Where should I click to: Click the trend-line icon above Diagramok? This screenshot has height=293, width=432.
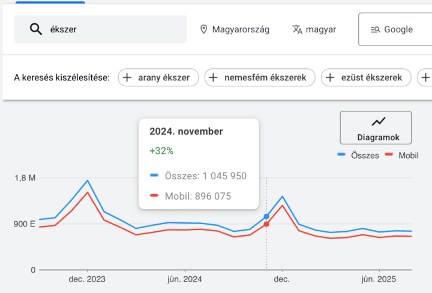click(x=379, y=122)
